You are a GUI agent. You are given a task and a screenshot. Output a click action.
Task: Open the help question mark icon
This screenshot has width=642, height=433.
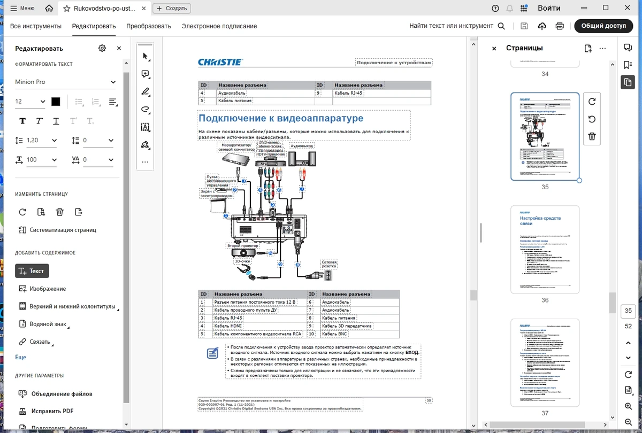(495, 8)
